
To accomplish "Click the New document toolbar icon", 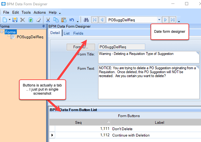I will pyautogui.click(x=5, y=20).
